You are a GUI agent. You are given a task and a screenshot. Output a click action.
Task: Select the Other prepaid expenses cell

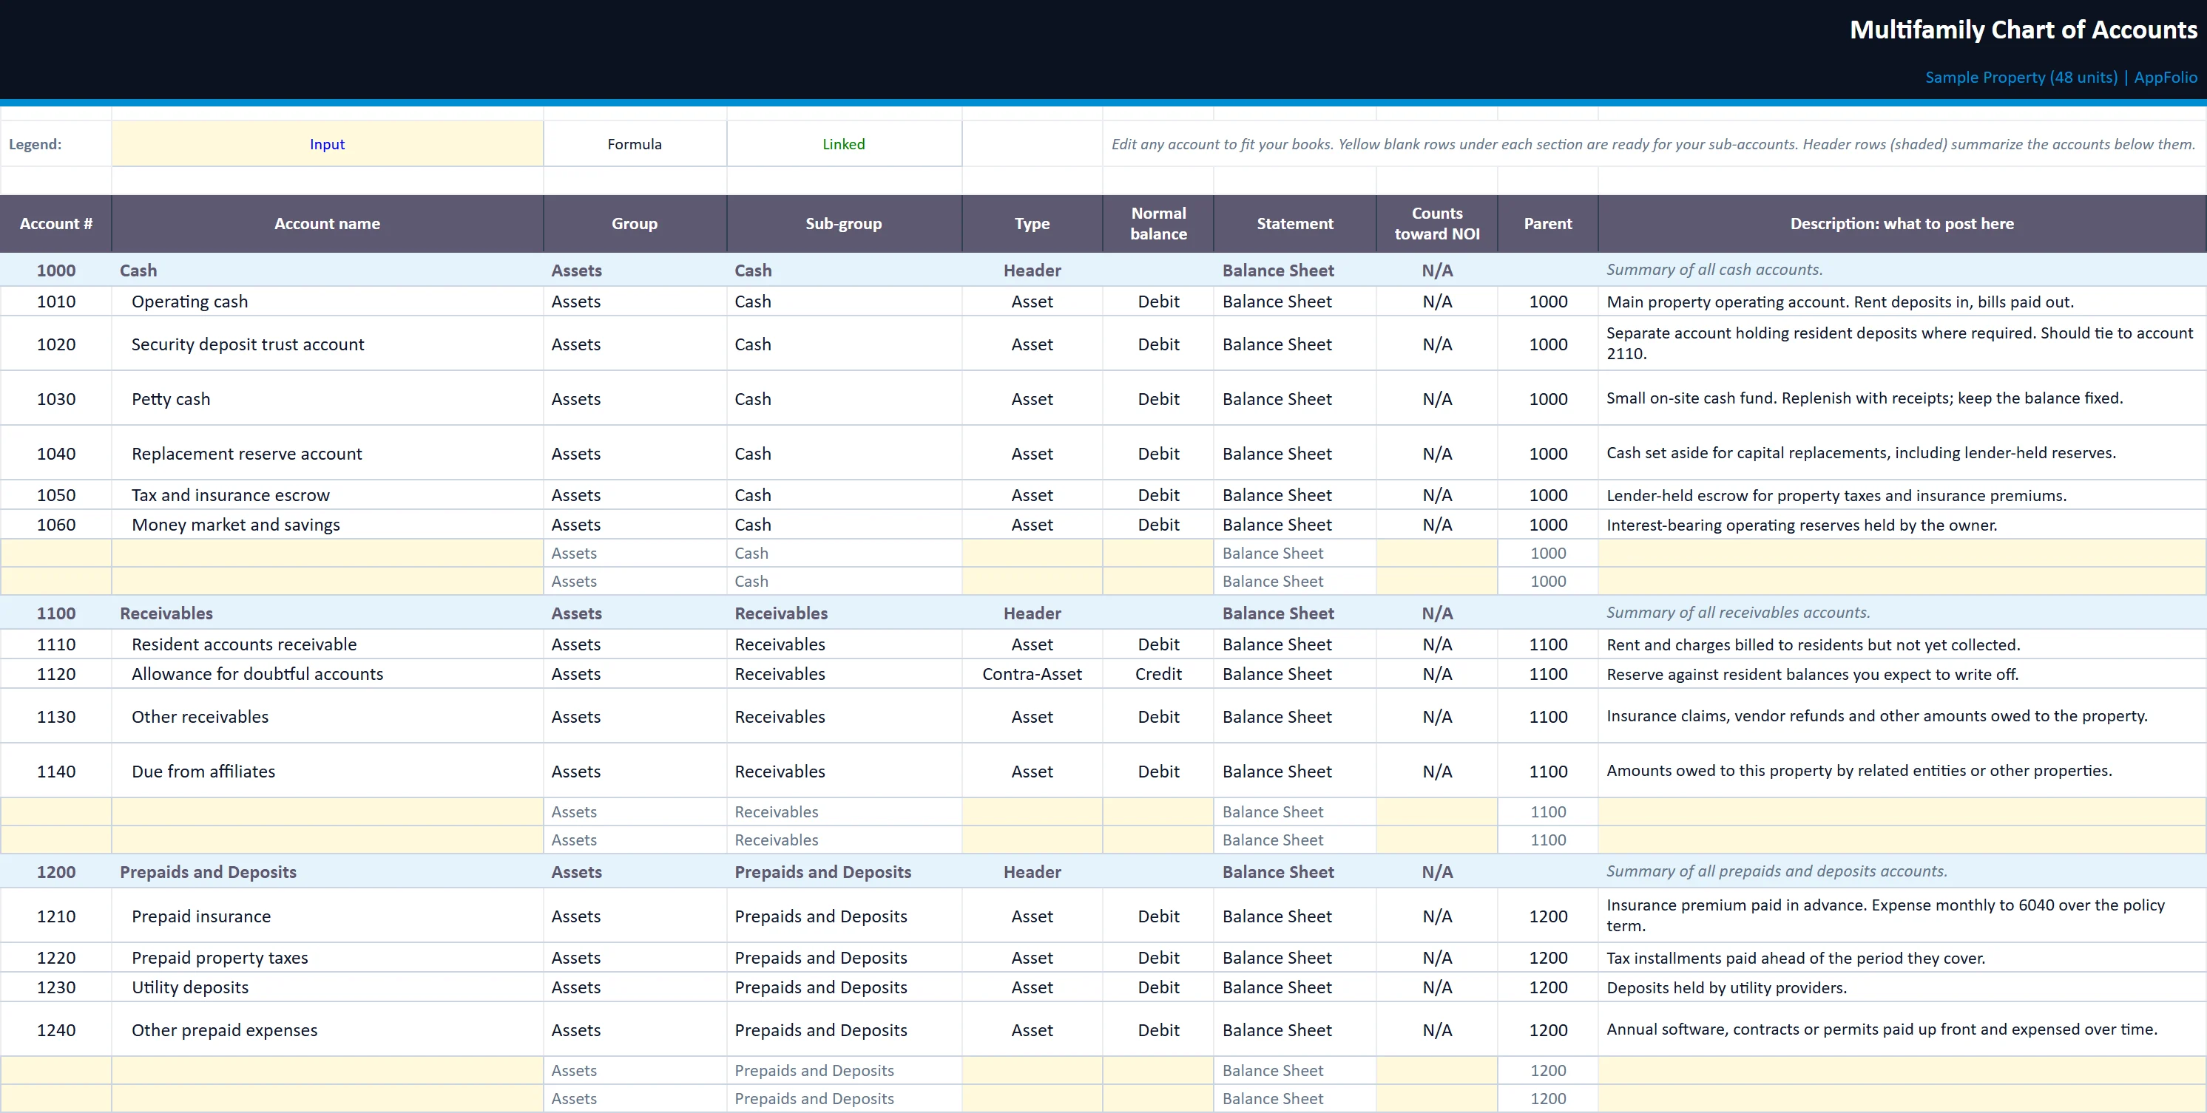(x=328, y=1030)
